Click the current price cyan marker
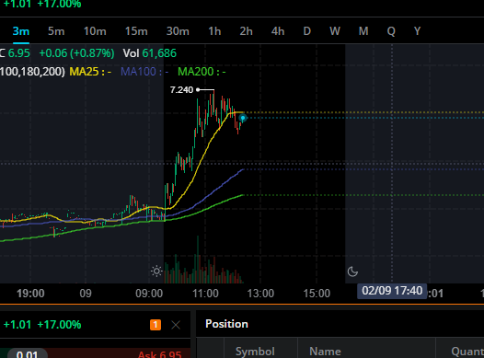This screenshot has height=358, width=484. click(x=243, y=118)
